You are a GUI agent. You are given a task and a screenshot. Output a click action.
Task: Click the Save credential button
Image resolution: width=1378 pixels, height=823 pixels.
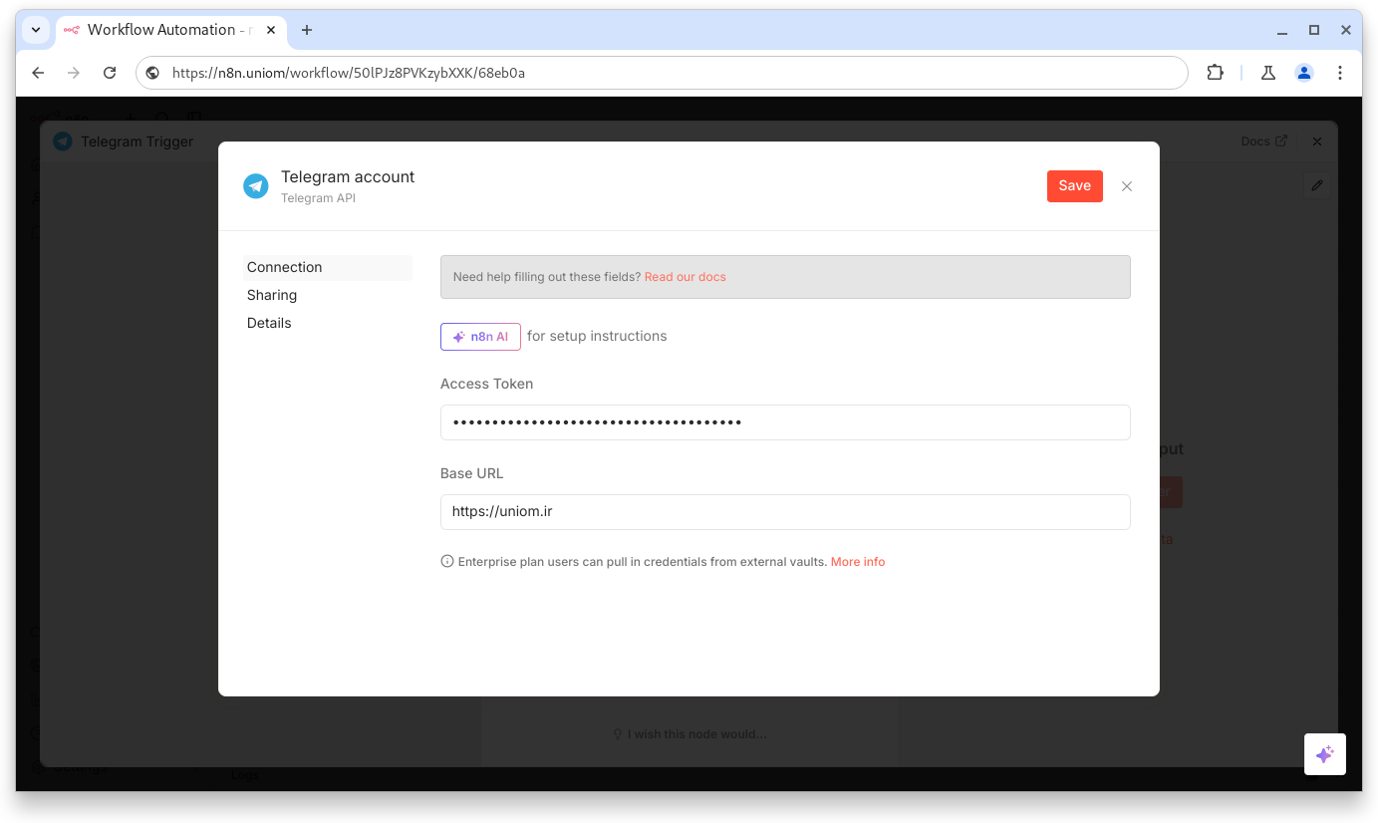tap(1074, 186)
